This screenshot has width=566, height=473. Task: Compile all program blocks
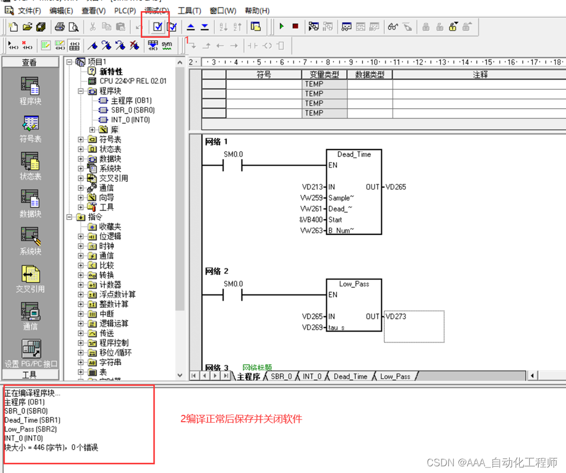pyautogui.click(x=172, y=26)
